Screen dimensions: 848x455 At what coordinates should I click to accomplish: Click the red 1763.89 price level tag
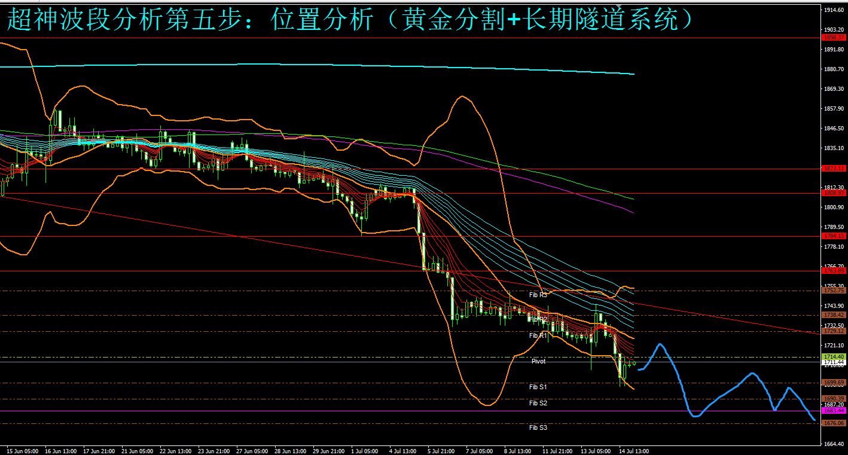point(834,271)
